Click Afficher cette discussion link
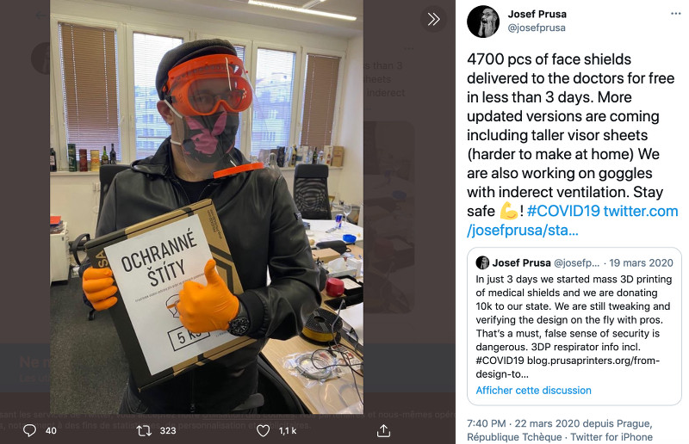 pyautogui.click(x=533, y=390)
